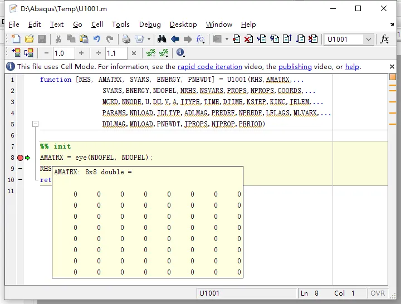Viewport: 401px width, 304px height.
Task: Decrement value using the minus button
Action: [x=46, y=53]
